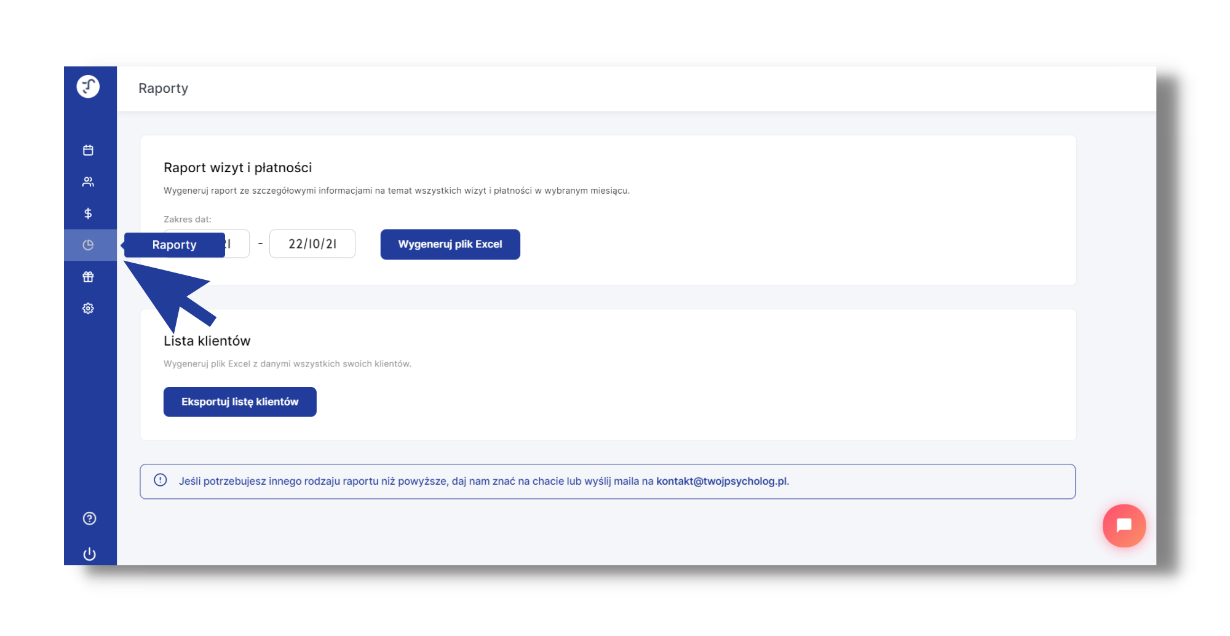The image size is (1230, 636).
Task: Click the Lista klientów heading
Action: pyautogui.click(x=207, y=341)
